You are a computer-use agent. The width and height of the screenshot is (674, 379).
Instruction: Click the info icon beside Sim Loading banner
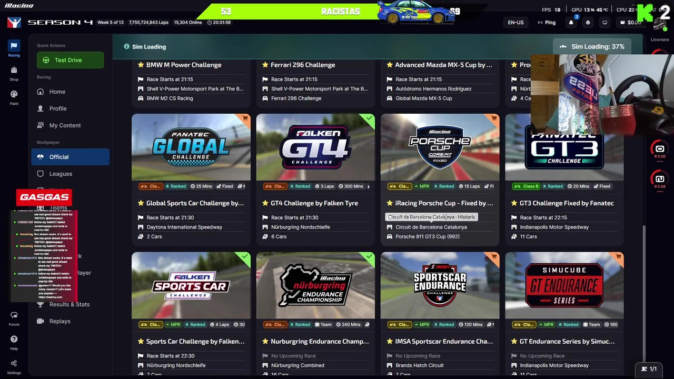point(126,46)
